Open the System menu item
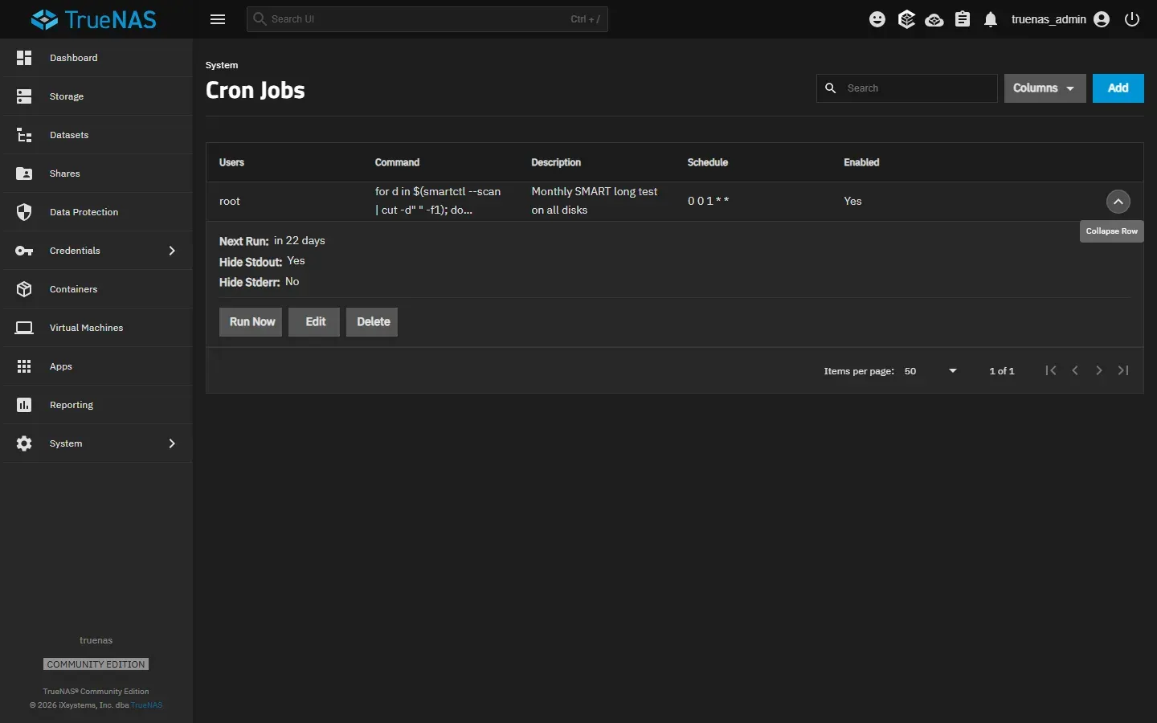This screenshot has height=723, width=1157. [96, 443]
